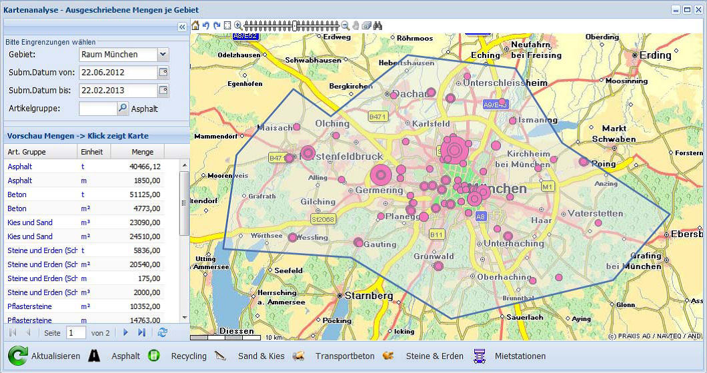Sort by the Menge column header
The width and height of the screenshot is (707, 373).
[142, 152]
